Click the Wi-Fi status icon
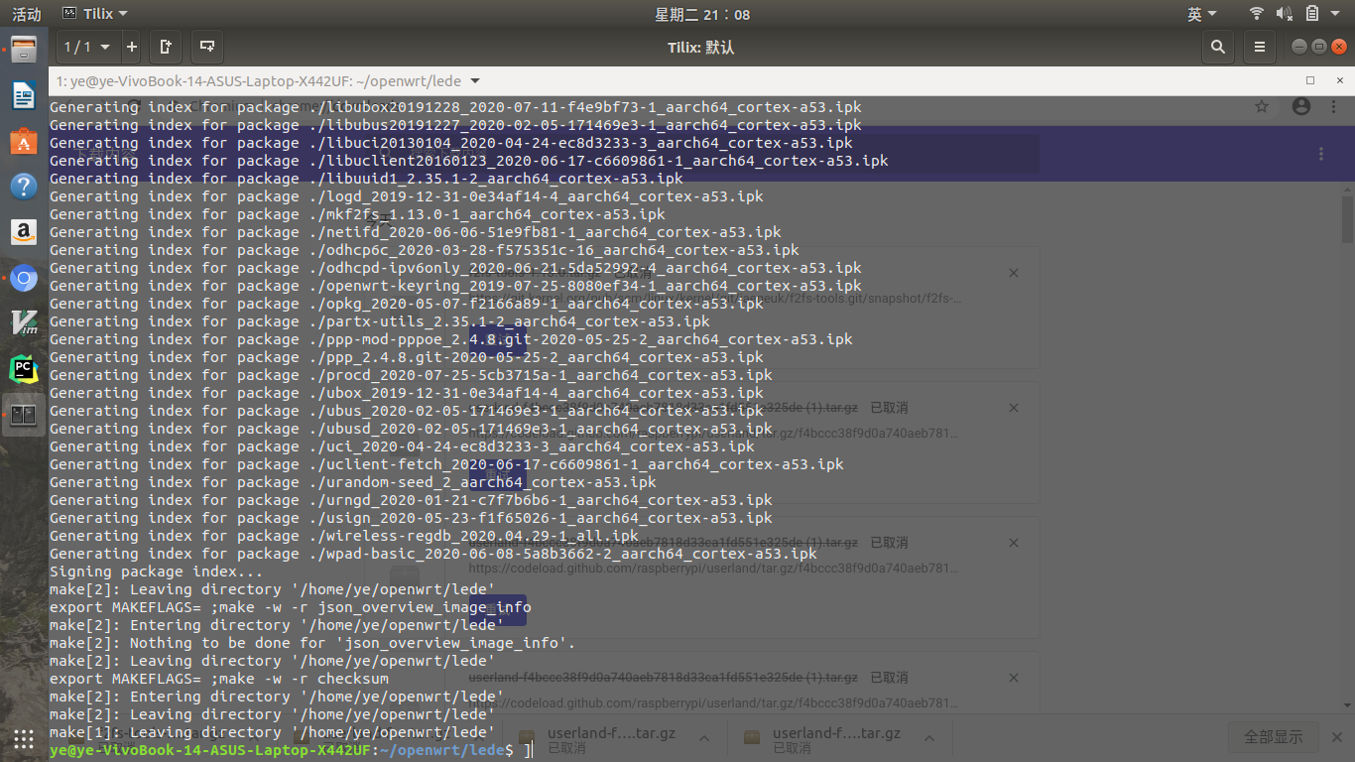This screenshot has width=1355, height=762. click(1257, 14)
